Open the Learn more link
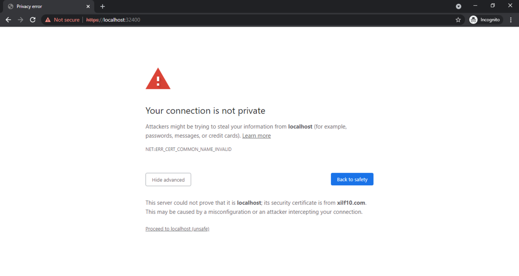The image size is (519, 276). pos(256,136)
